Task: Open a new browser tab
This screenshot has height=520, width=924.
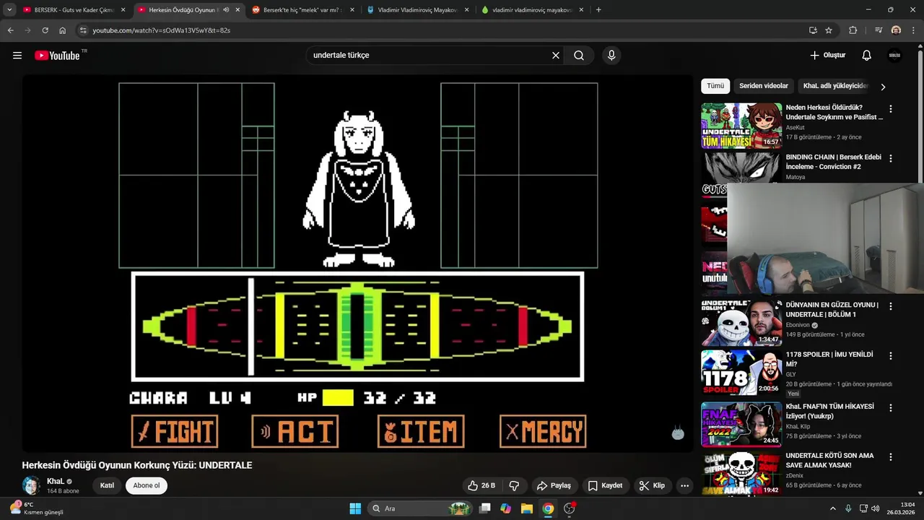Action: (598, 10)
